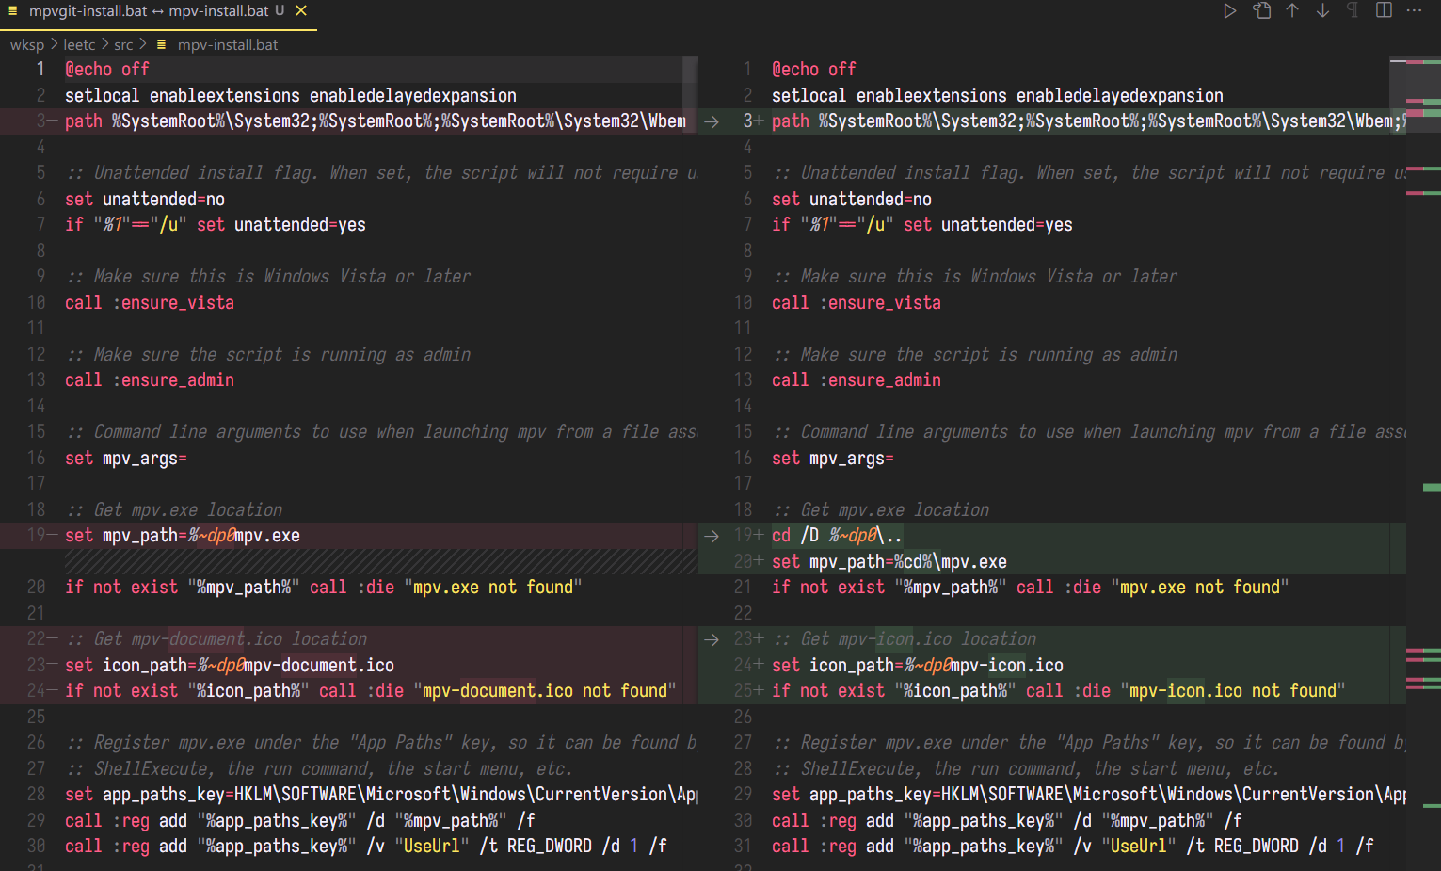1441x871 pixels.
Task: Run the batch script with the play icon
Action: [x=1230, y=10]
